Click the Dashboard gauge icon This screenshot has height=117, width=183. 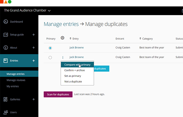[5, 22]
